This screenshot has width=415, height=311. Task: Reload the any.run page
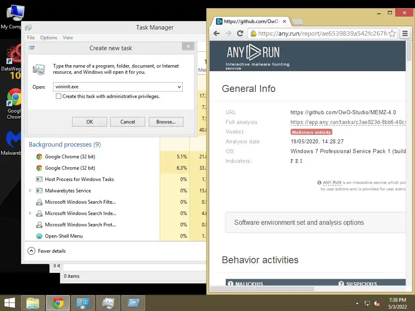[x=240, y=33]
